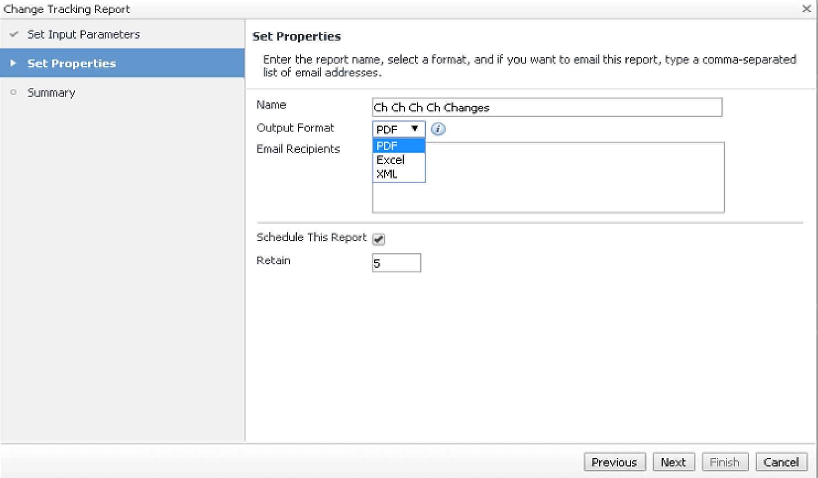Click Next to continue the wizard

point(673,462)
